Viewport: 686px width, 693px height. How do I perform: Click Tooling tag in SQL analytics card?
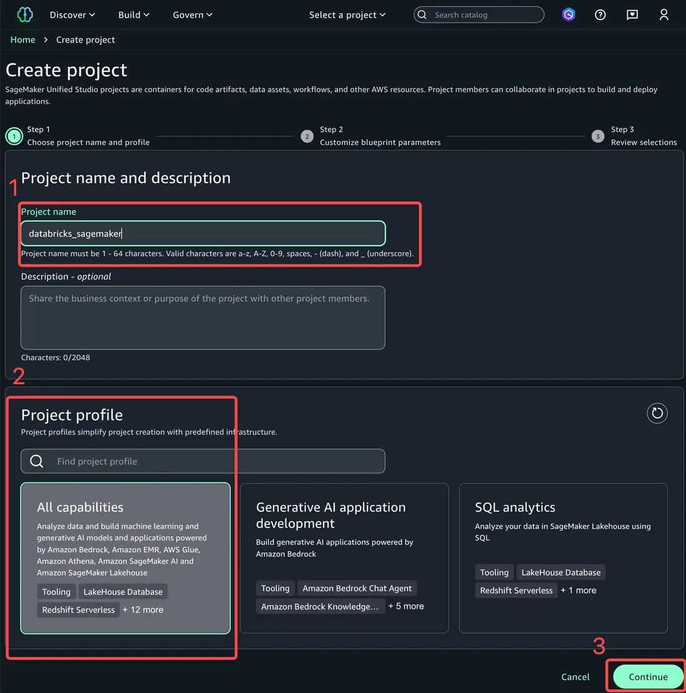494,572
